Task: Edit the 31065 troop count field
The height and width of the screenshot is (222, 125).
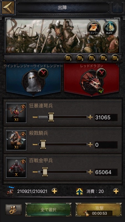Action: click(106, 117)
